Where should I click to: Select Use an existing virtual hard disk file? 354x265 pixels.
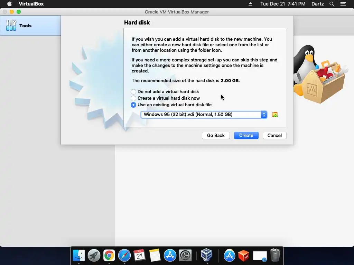point(171,105)
